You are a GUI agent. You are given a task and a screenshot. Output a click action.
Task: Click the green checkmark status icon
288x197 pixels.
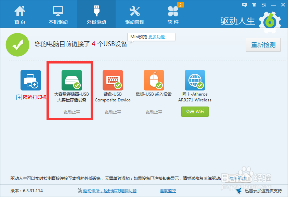pyautogui.click(x=17, y=45)
